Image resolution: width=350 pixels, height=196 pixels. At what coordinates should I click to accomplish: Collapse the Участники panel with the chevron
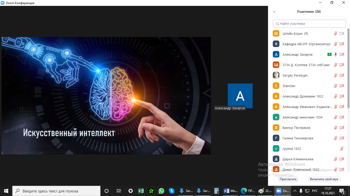(x=274, y=12)
